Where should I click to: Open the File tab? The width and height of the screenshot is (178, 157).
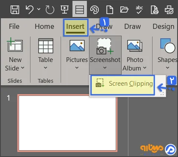[14, 26]
